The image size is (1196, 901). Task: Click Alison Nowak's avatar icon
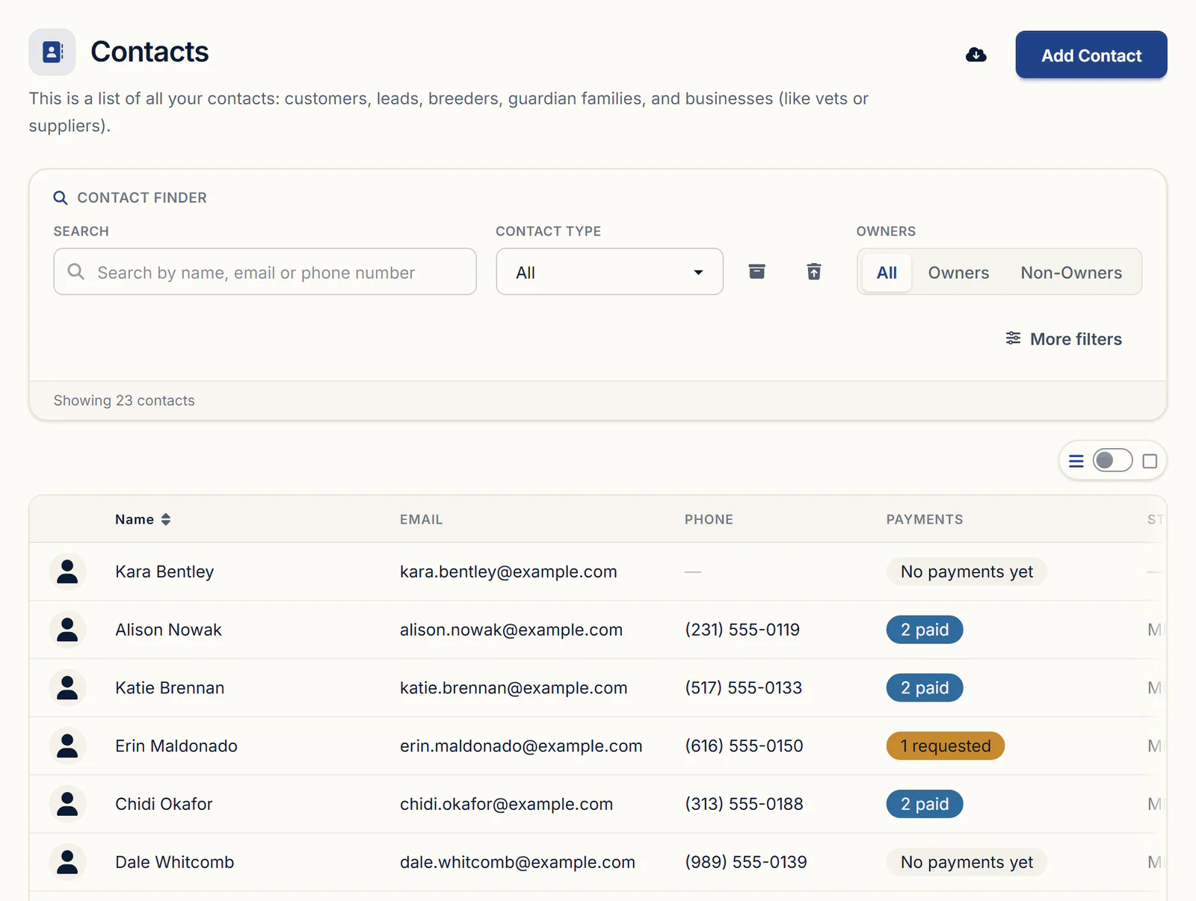(x=67, y=630)
